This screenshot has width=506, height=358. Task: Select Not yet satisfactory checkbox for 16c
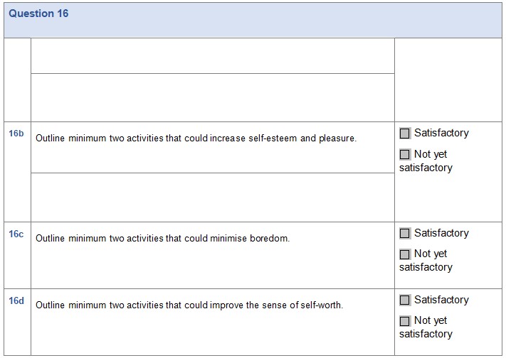click(405, 254)
